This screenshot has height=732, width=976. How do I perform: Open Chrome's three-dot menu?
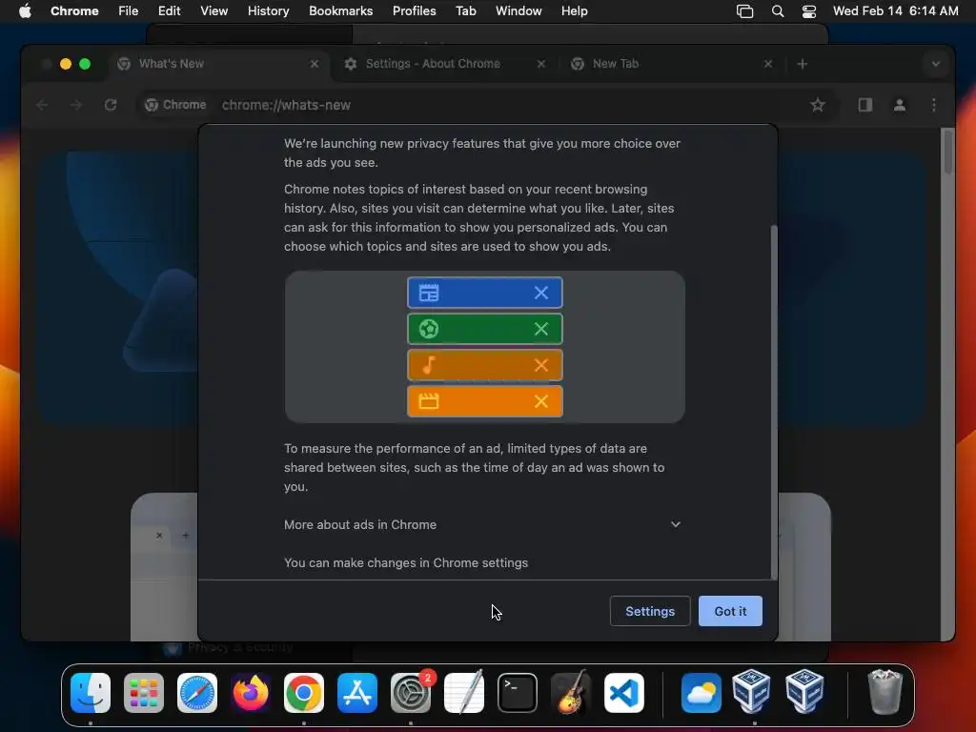pos(934,105)
